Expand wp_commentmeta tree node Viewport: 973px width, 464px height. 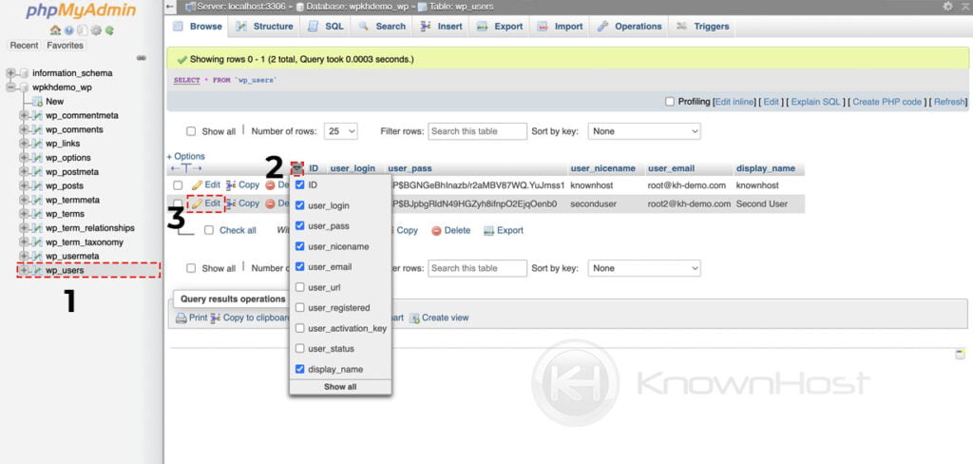click(24, 116)
